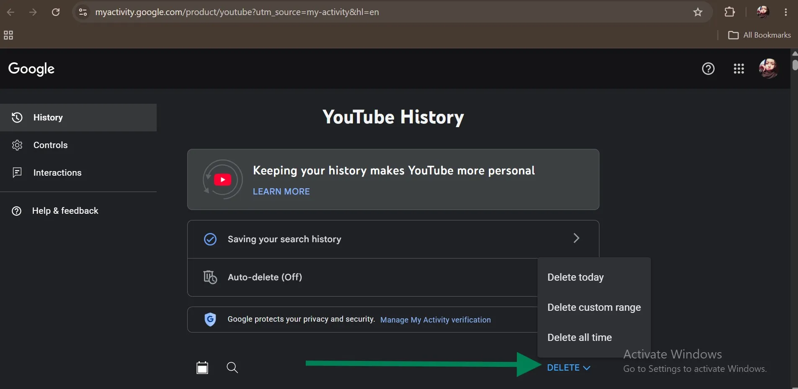Open Interactions in the sidebar

coord(78,173)
